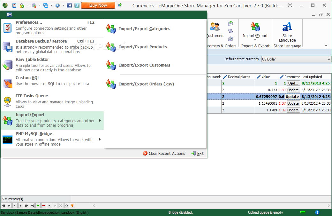Choose Import/Export Orders (.csv)
The height and width of the screenshot is (216, 332).
155,84
